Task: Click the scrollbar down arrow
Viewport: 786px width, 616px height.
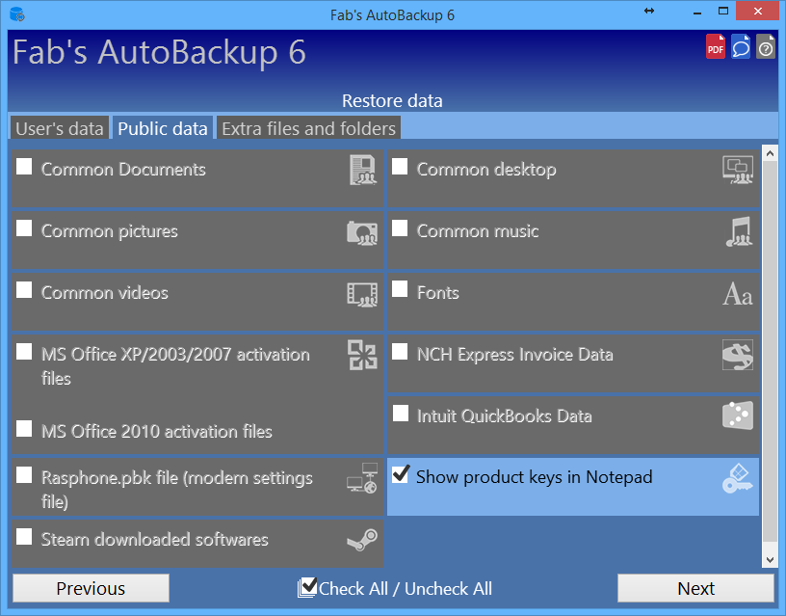Action: tap(770, 560)
